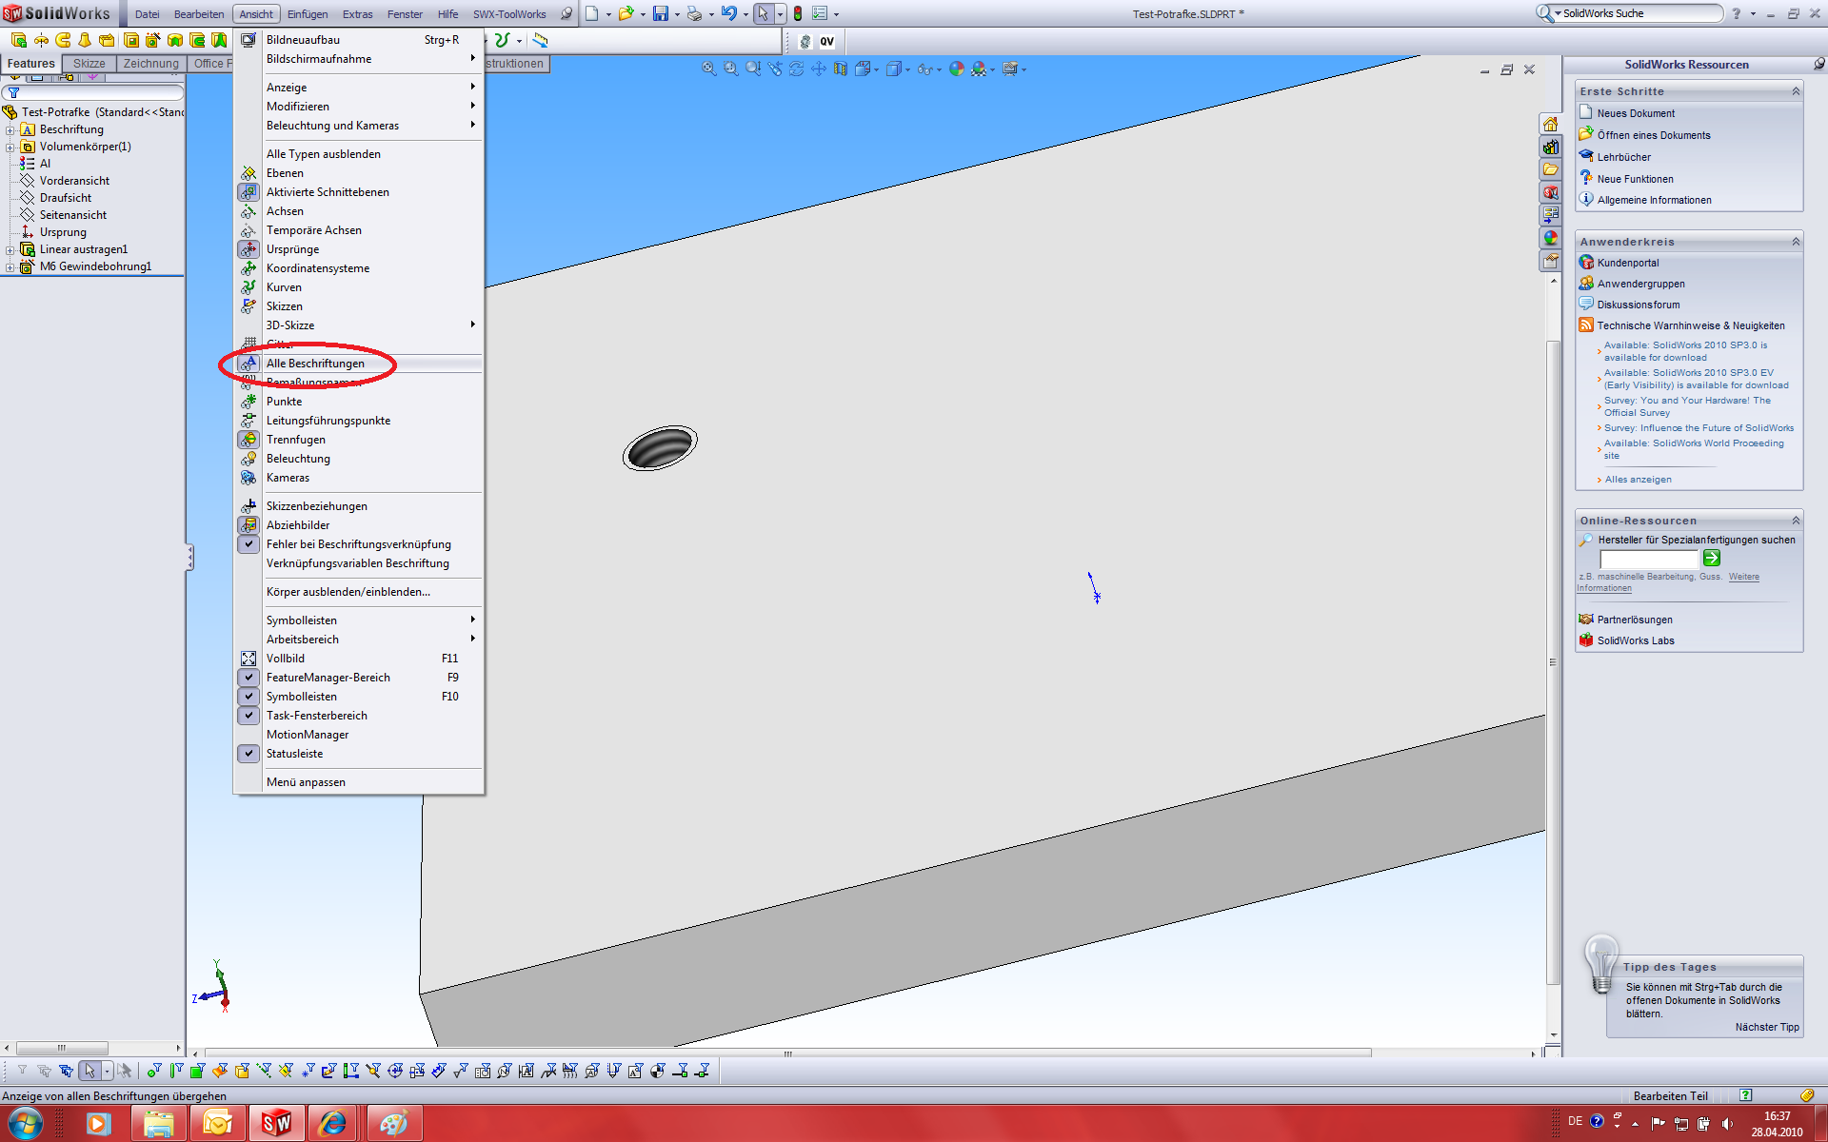Open Paint from the taskbar
The width and height of the screenshot is (1828, 1142).
(x=393, y=1123)
